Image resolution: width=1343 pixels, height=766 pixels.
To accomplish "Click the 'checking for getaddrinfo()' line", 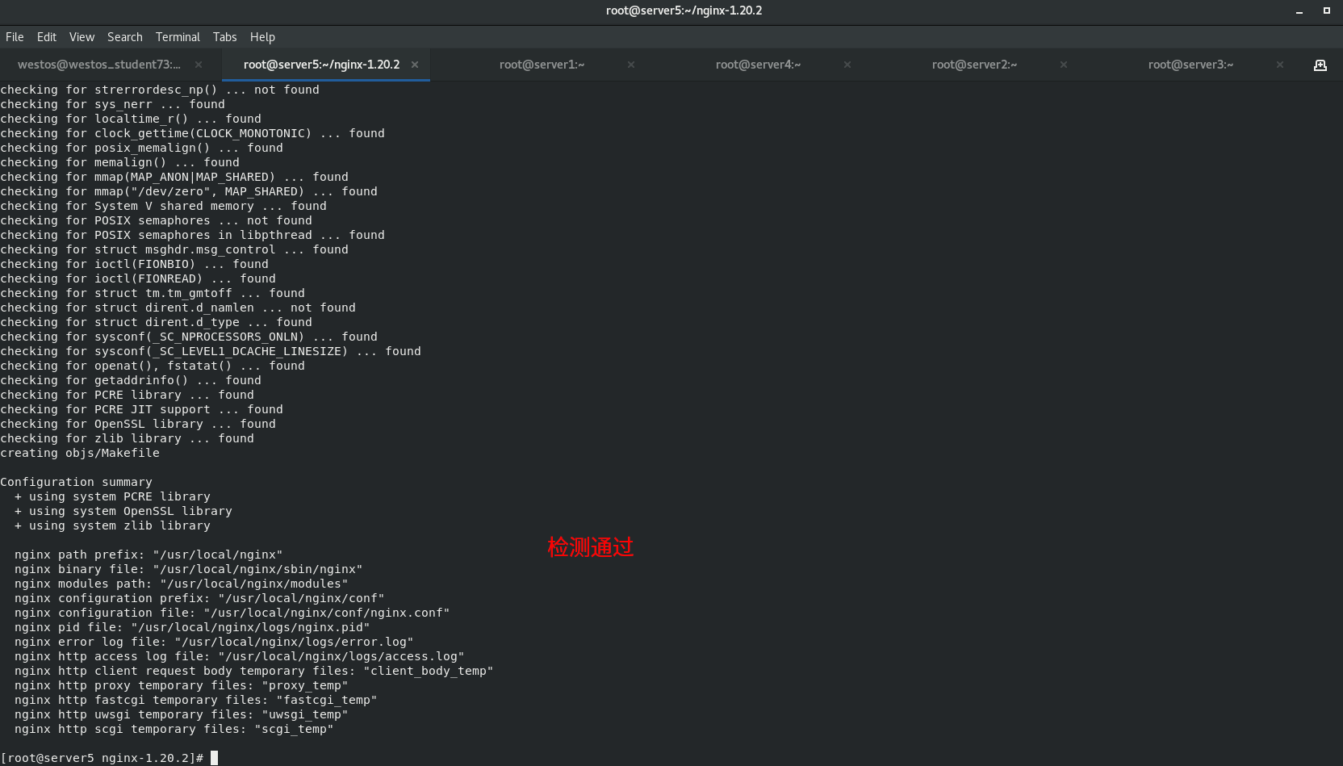I will (131, 380).
